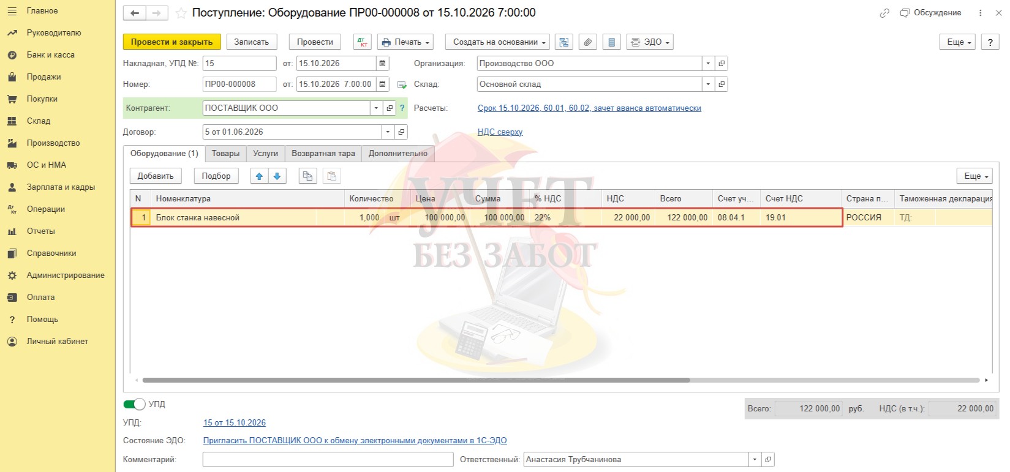Switch to the Дополнительно tab
This screenshot has width=1010, height=472.
[x=398, y=154]
